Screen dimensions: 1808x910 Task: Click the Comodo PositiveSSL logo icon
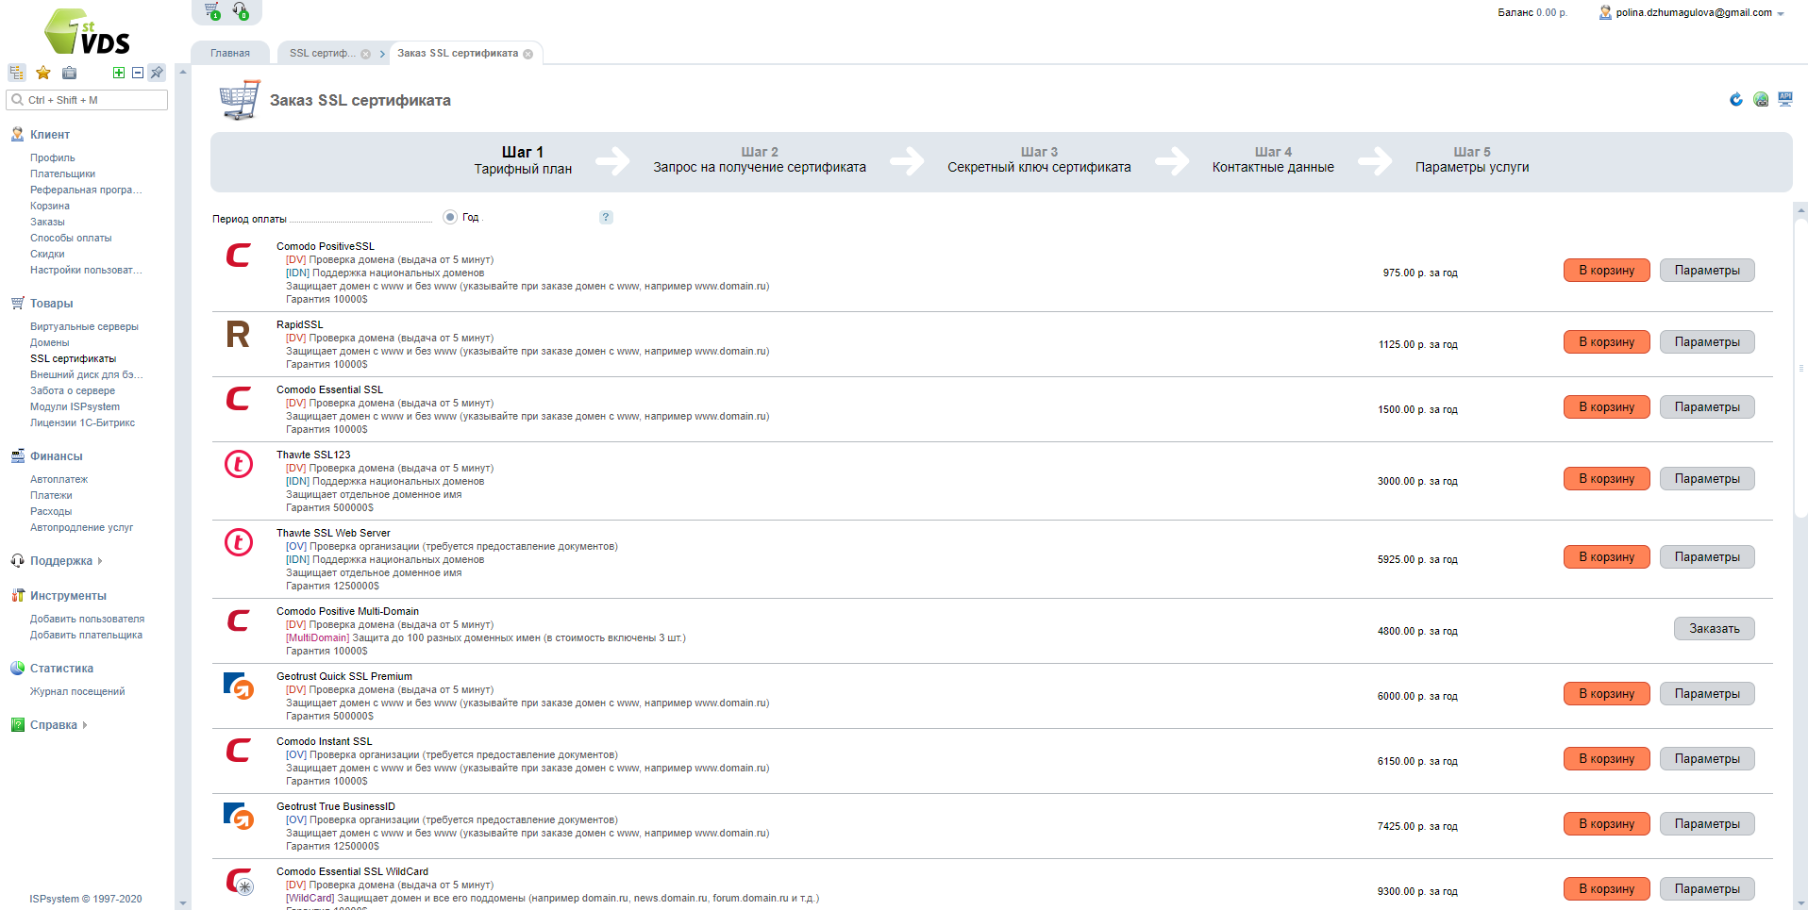coord(239,256)
